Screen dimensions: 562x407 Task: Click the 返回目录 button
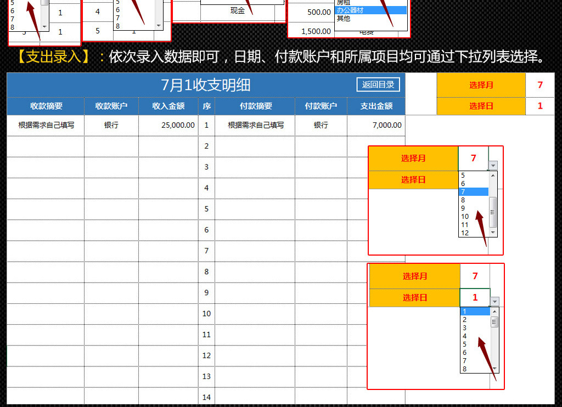[378, 84]
